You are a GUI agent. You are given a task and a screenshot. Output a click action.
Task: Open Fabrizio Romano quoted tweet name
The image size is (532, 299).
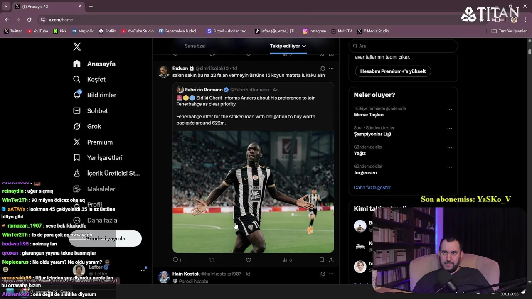[204, 90]
